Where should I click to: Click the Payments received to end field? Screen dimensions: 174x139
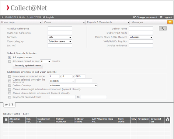94,97
